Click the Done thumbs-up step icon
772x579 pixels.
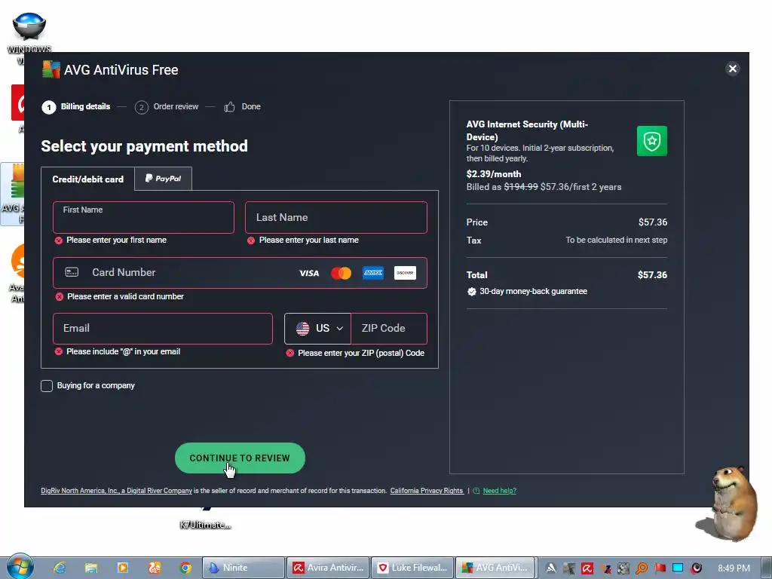pos(229,107)
